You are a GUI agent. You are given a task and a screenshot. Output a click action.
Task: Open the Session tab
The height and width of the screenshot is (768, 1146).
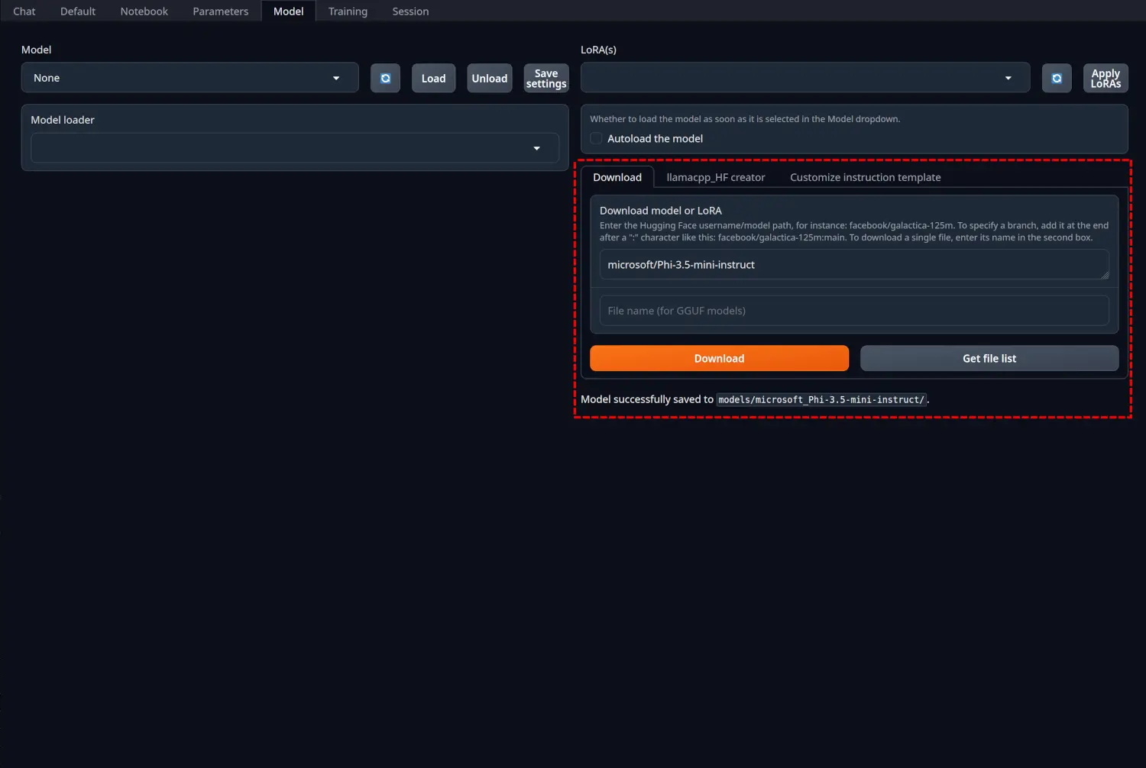410,11
